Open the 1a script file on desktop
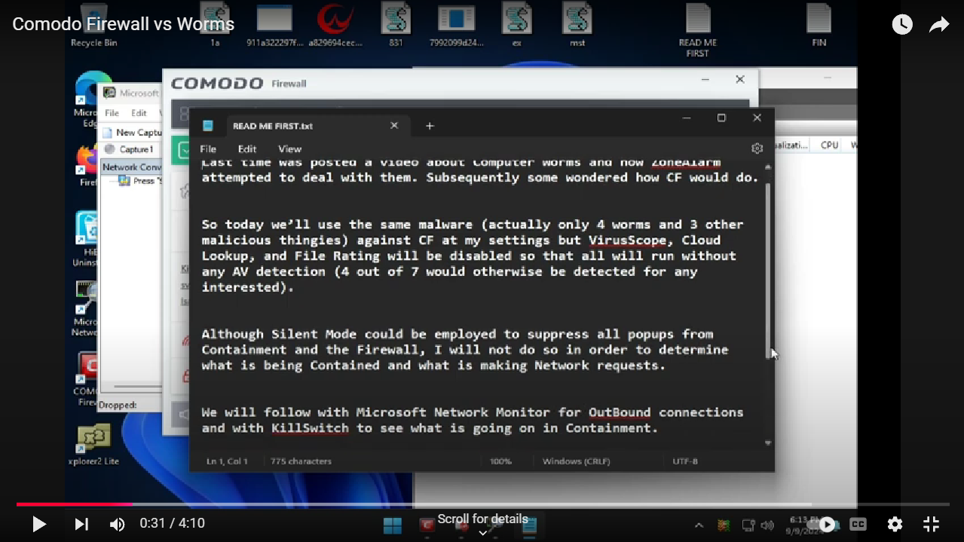Viewport: 964px width, 542px height. (x=215, y=25)
